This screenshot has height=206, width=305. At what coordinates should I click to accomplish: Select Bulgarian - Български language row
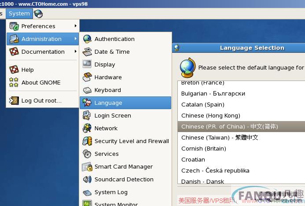[241, 94]
